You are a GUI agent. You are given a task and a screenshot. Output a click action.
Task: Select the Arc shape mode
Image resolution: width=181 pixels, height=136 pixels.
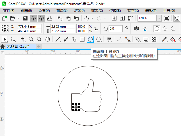(173, 29)
